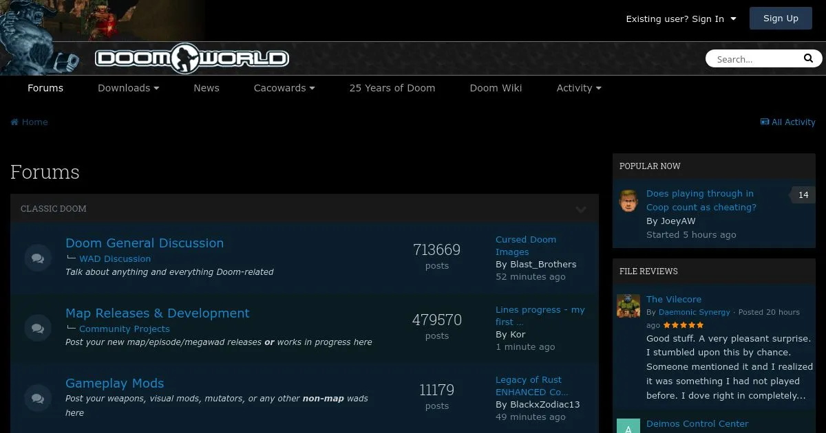The height and width of the screenshot is (433, 826).
Task: Open the Existing user Sign In dropdown
Action: tap(681, 19)
